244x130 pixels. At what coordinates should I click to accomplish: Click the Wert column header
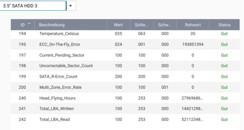118,25
